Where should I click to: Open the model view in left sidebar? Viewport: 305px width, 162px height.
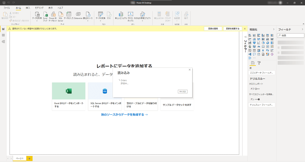[x=3, y=41]
